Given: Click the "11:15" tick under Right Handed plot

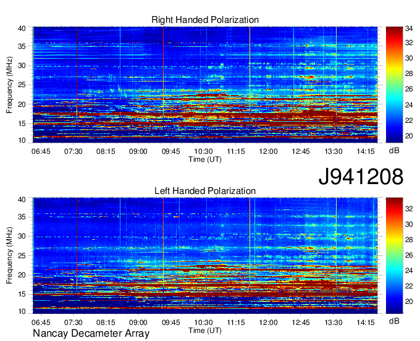Looking at the screenshot, I should [x=236, y=151].
